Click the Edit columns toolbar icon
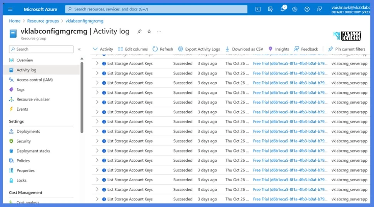 120,49
